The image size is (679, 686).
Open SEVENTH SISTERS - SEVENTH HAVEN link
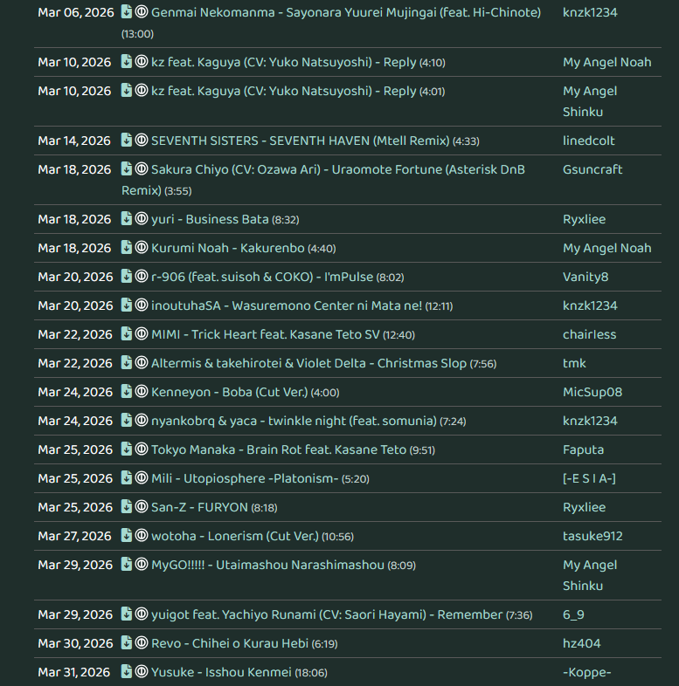click(300, 141)
